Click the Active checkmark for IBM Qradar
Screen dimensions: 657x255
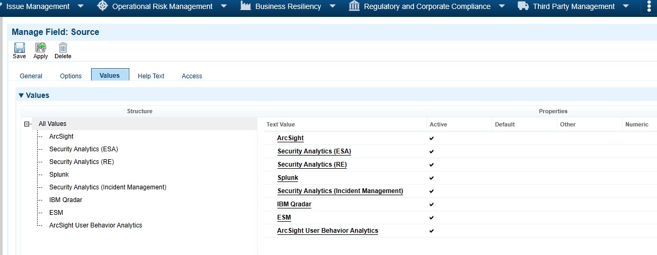(x=432, y=204)
